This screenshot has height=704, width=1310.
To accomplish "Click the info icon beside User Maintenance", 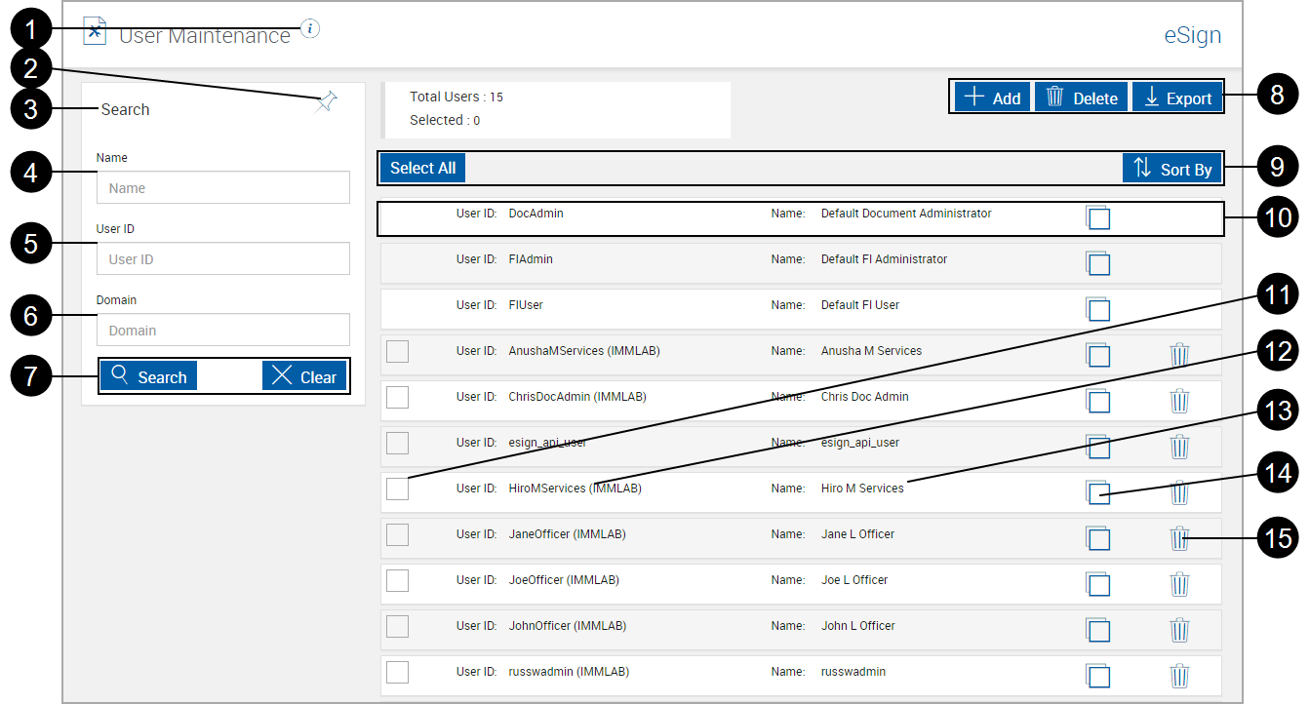I will (310, 29).
